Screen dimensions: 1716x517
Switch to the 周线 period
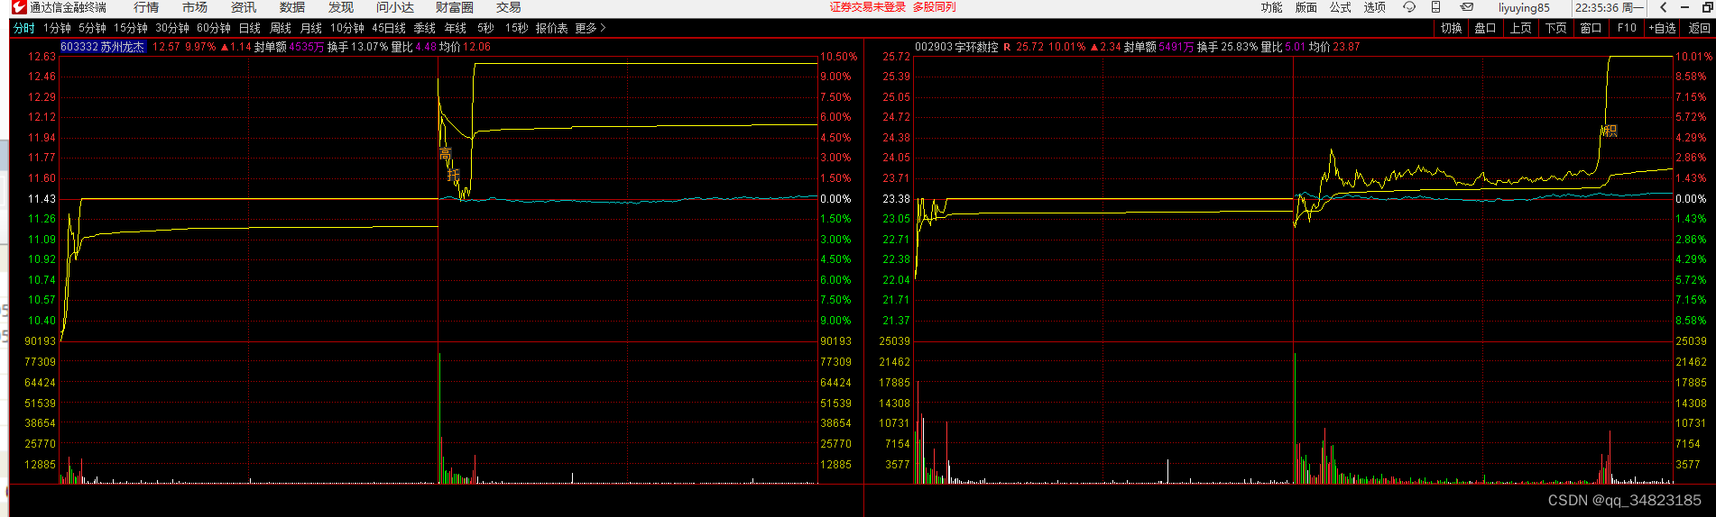coord(281,28)
